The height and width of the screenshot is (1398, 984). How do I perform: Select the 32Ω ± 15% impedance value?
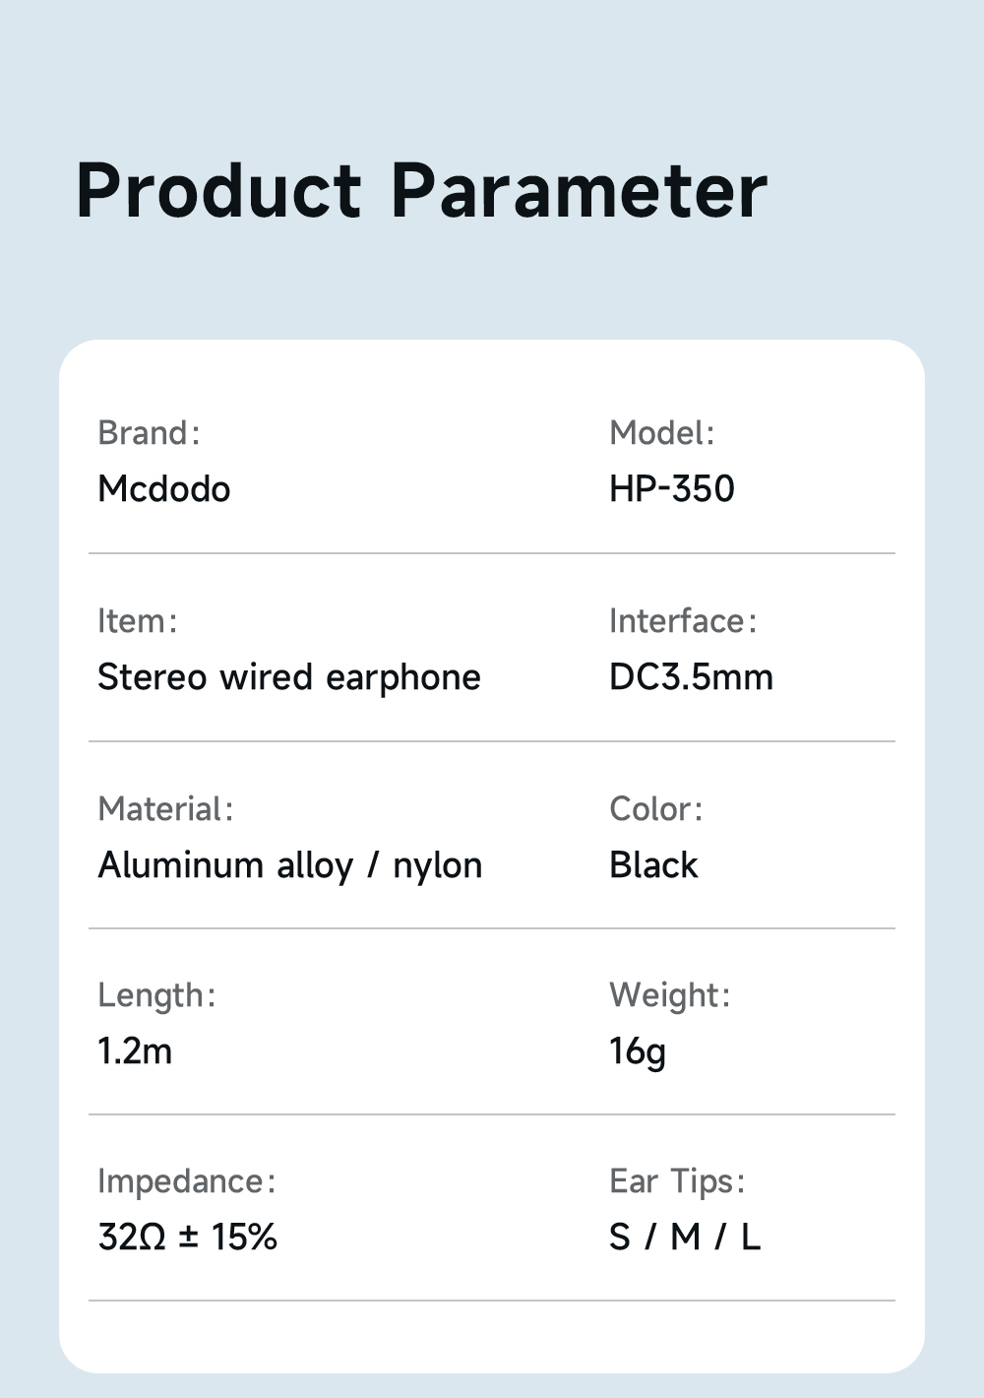coord(188,1237)
